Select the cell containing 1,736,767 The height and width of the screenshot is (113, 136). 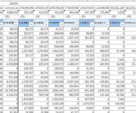point(26,82)
